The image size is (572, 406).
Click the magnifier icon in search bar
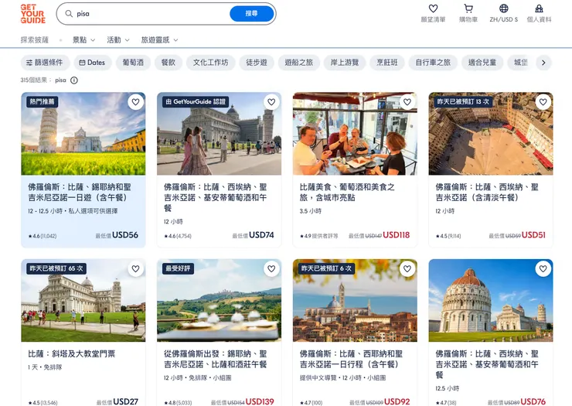pyautogui.click(x=69, y=13)
